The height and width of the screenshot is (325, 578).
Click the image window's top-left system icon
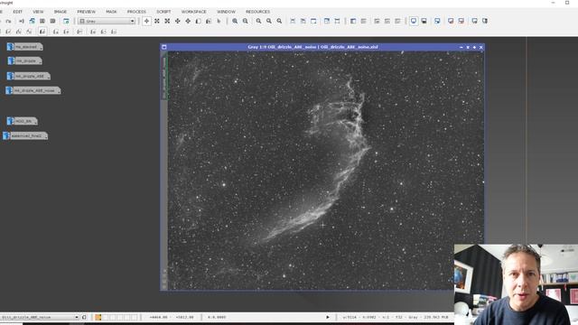pos(164,47)
